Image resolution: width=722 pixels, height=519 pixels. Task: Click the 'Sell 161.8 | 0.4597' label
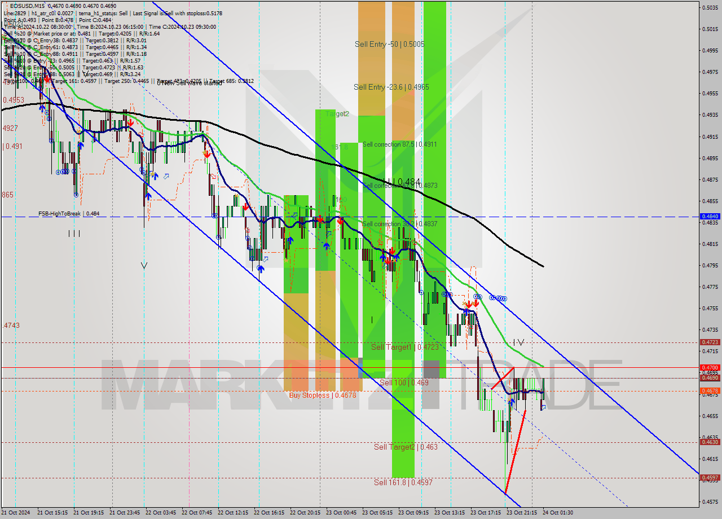point(403,482)
